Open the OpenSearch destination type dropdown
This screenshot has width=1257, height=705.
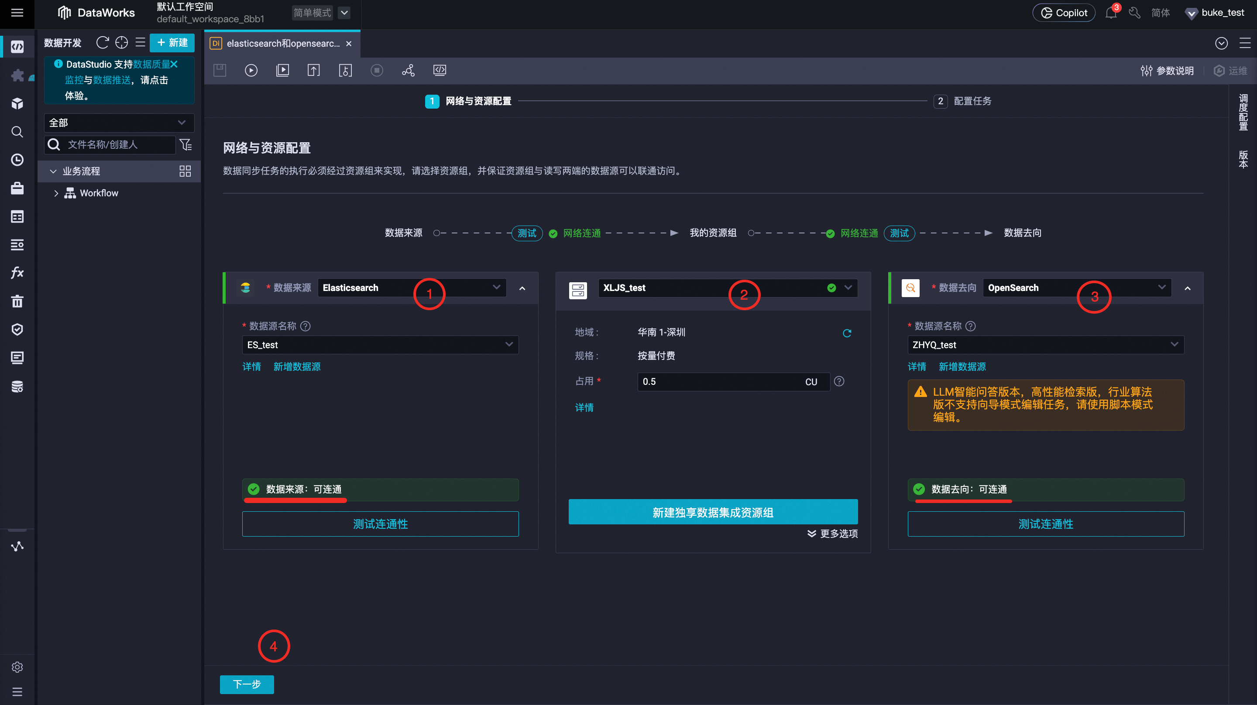[x=1077, y=288]
